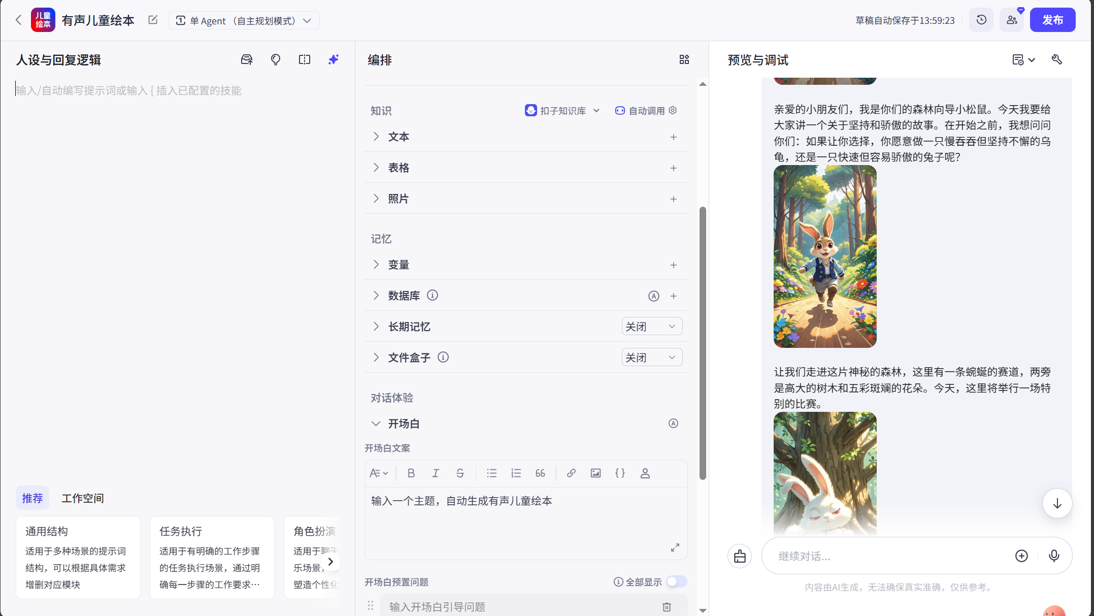Insert an image in the opening text editor
Image resolution: width=1094 pixels, height=616 pixels.
tap(595, 473)
